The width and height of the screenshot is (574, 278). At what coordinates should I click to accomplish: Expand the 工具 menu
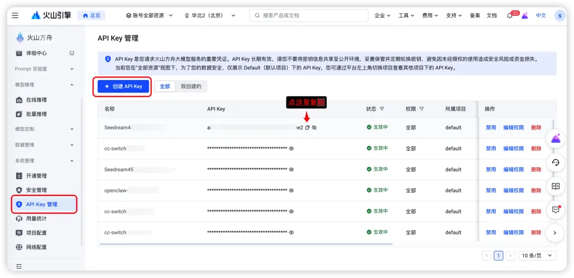[x=406, y=15]
